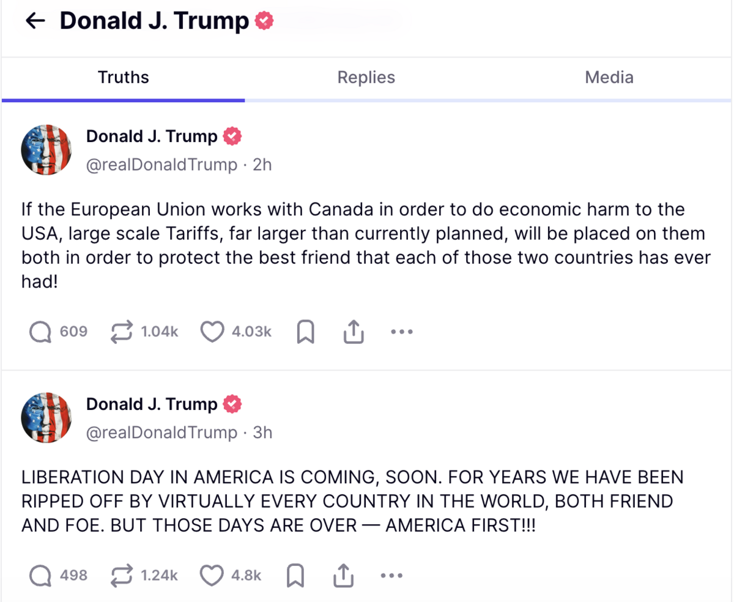ReTruth the European Union tariffs post
Image resolution: width=734 pixels, height=602 pixels.
(122, 332)
